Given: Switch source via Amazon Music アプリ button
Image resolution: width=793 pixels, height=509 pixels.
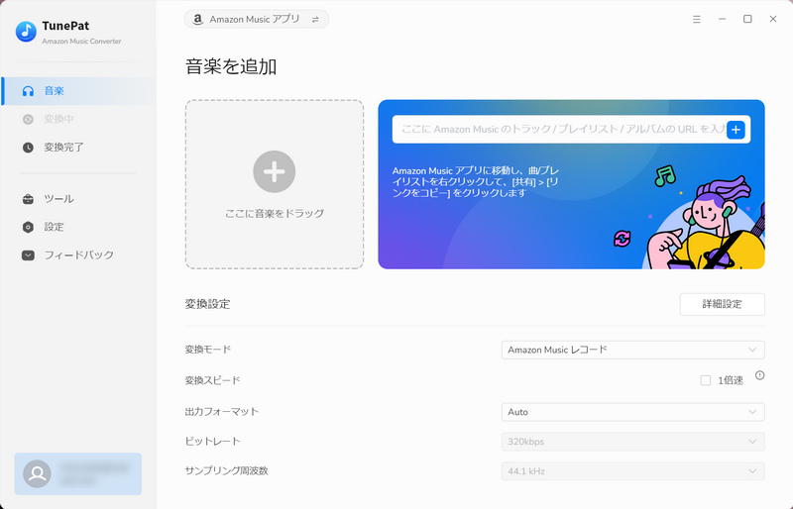Looking at the screenshot, I should 257,19.
